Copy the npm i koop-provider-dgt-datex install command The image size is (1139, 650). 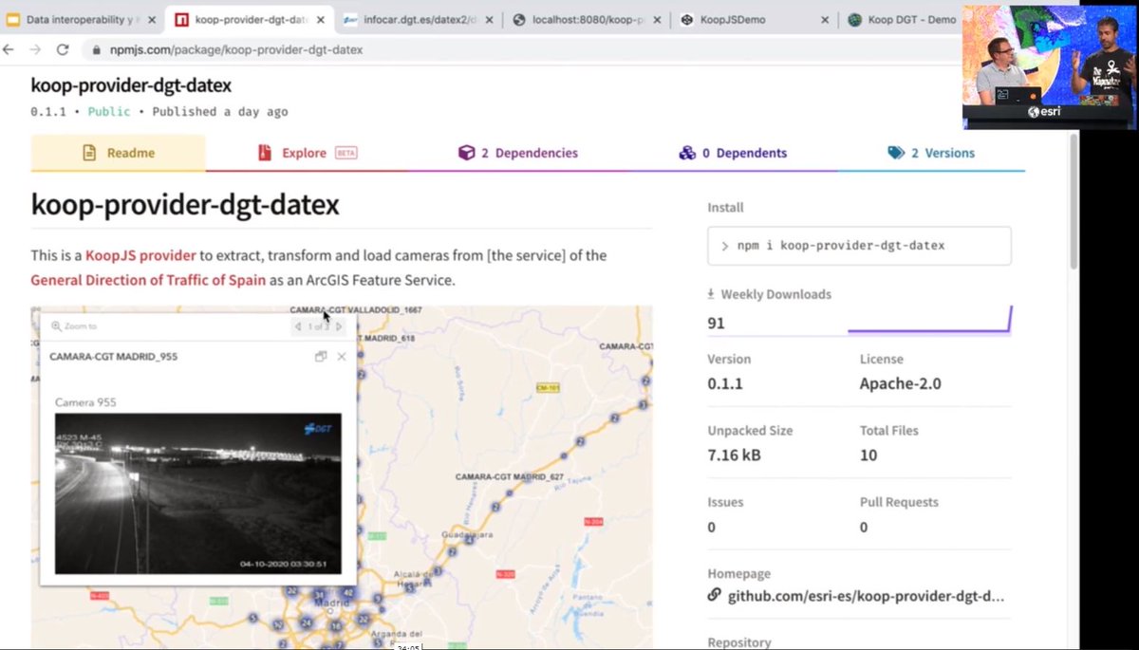click(859, 246)
